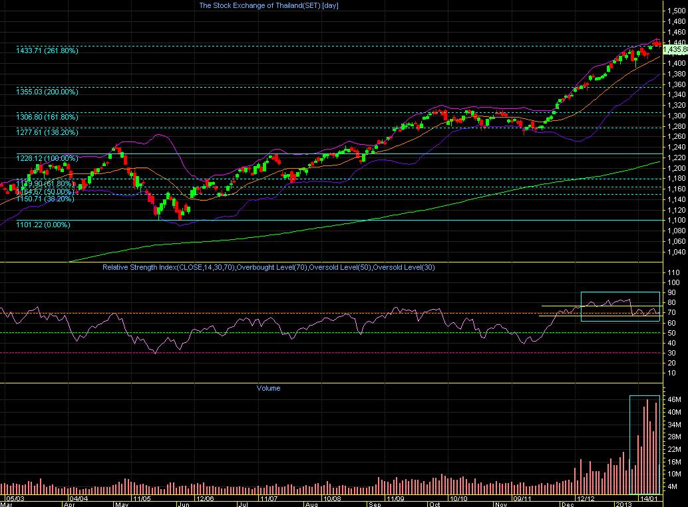This screenshot has height=507, width=688.
Task: Click the Dec month label on time axis
Action: (x=568, y=504)
